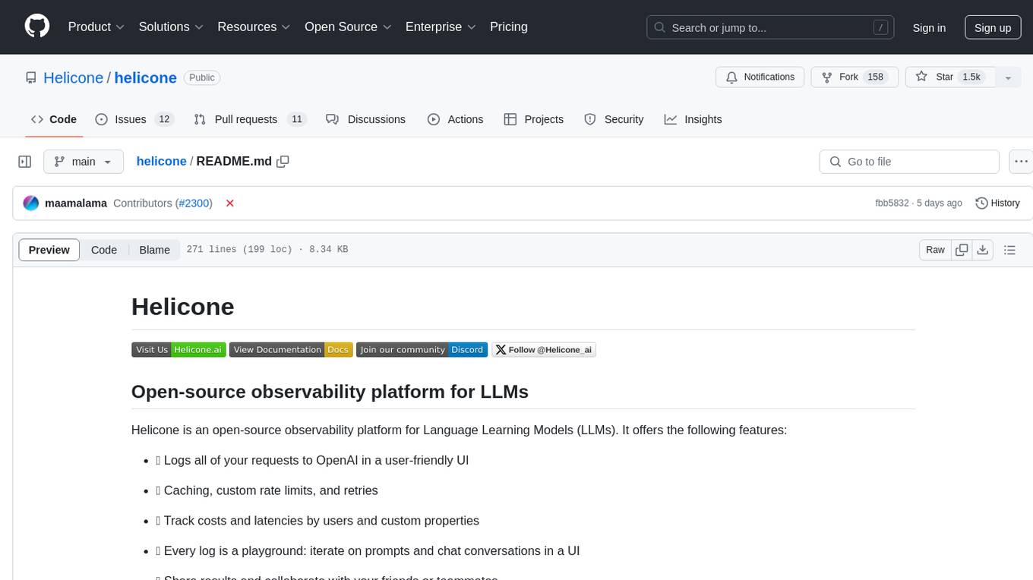Viewport: 1033px width, 580px height.
Task: Select the Code view
Action: pyautogui.click(x=104, y=250)
